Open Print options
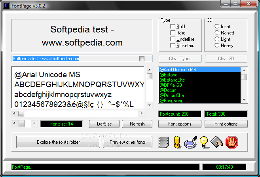Viewport: 260px width, 177px height. 226,124
